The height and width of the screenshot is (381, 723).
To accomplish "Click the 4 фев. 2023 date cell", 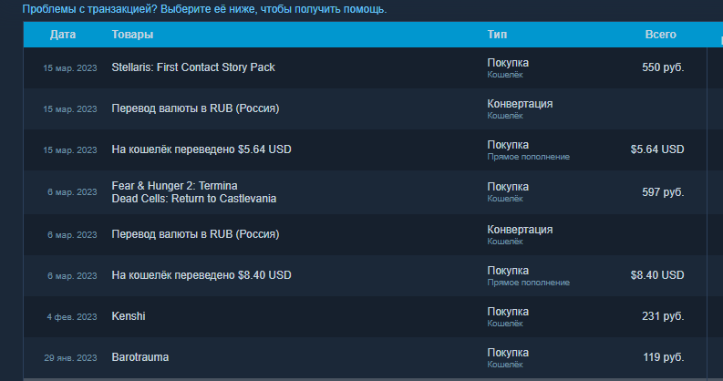I will coord(71,317).
